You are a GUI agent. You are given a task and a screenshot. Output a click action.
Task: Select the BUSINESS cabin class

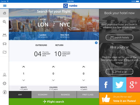[65, 94]
